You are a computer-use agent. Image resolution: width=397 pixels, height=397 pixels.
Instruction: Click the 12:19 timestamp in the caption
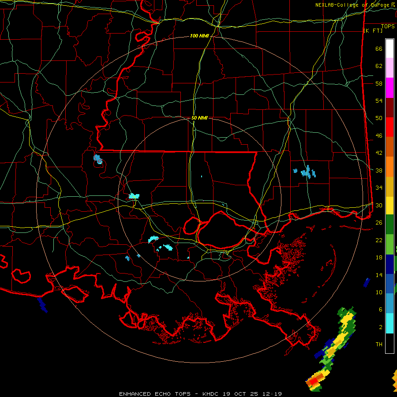[x=272, y=394]
